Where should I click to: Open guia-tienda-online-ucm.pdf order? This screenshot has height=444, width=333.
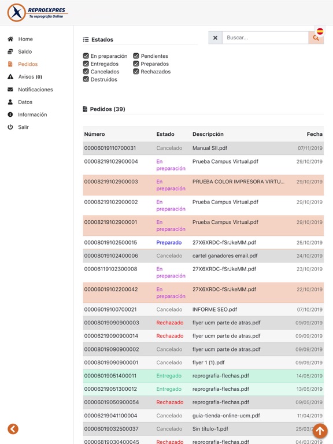pos(203,416)
